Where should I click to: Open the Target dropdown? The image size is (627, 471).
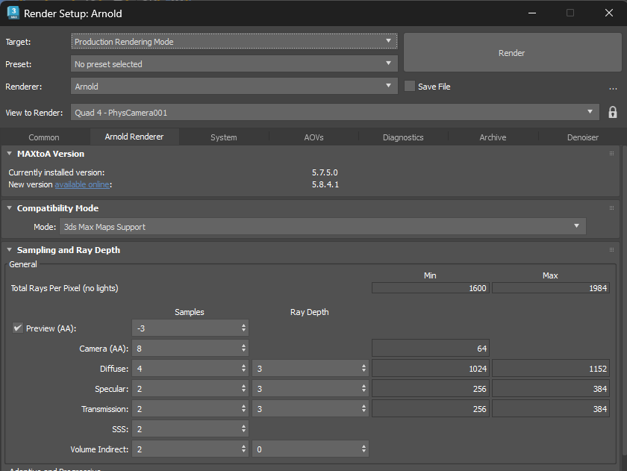pyautogui.click(x=234, y=41)
